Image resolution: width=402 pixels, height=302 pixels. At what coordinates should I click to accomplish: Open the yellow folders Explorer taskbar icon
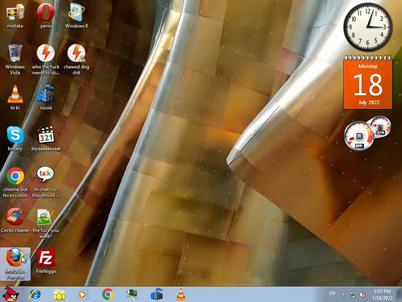[x=59, y=294]
